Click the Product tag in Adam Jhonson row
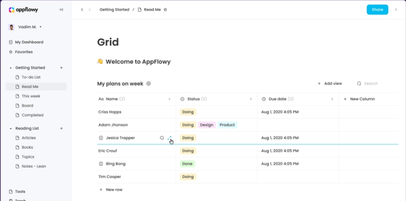 click(227, 125)
